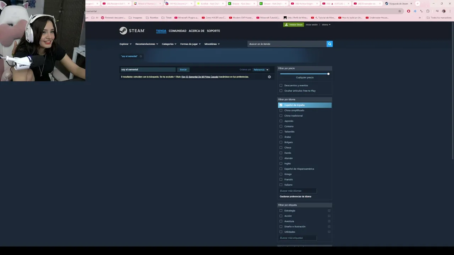Open the kitty Perfil de Mine bookmark
The width and height of the screenshot is (454, 255).
point(295,18)
